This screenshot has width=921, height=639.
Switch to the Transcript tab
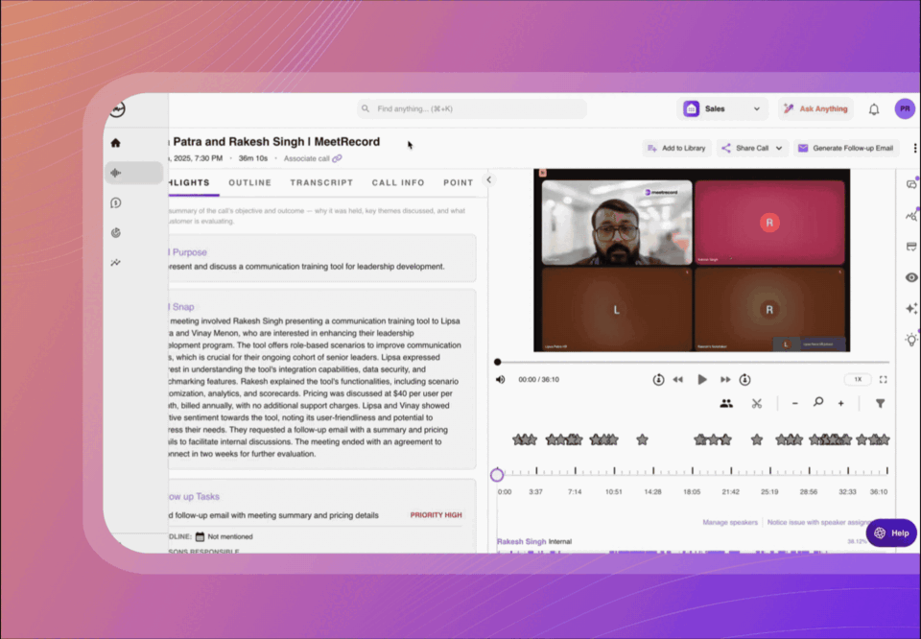tap(322, 182)
